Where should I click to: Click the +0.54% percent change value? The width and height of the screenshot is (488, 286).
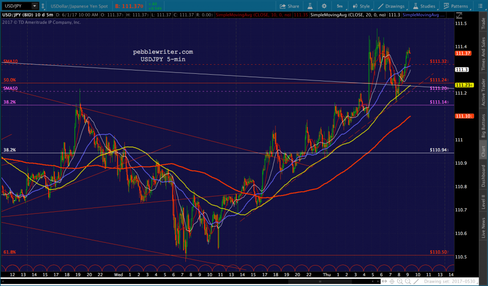point(155,9)
